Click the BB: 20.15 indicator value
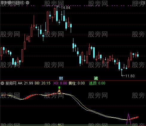146x126 pixels. coord(42,83)
